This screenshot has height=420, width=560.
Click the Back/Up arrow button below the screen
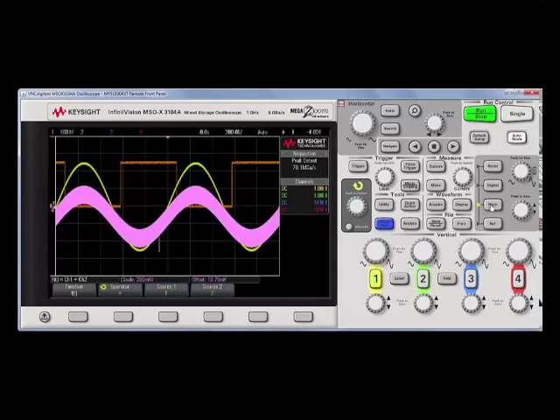[45, 317]
